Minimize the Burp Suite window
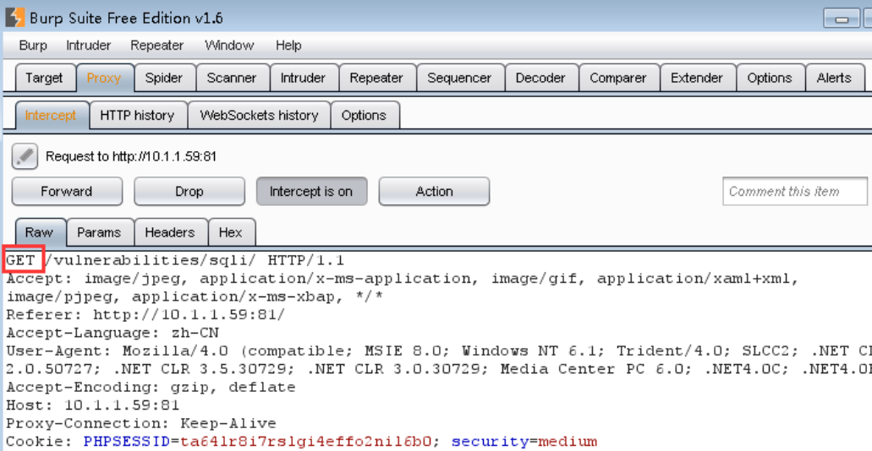 click(x=842, y=19)
